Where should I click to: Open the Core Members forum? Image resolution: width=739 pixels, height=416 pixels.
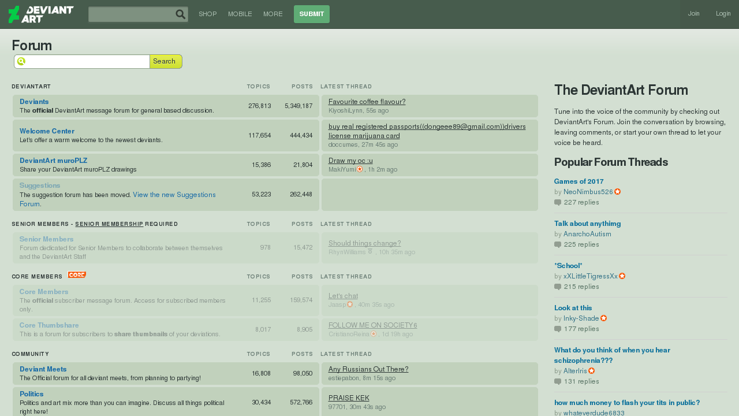[44, 292]
